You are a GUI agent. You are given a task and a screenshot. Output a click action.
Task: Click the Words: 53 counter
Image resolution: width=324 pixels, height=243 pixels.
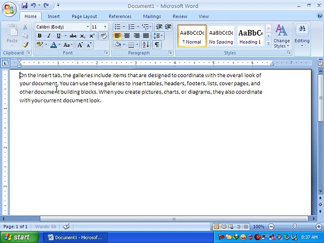(x=46, y=227)
